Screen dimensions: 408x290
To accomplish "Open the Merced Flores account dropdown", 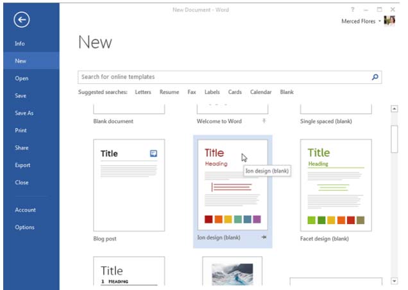I will pos(379,21).
